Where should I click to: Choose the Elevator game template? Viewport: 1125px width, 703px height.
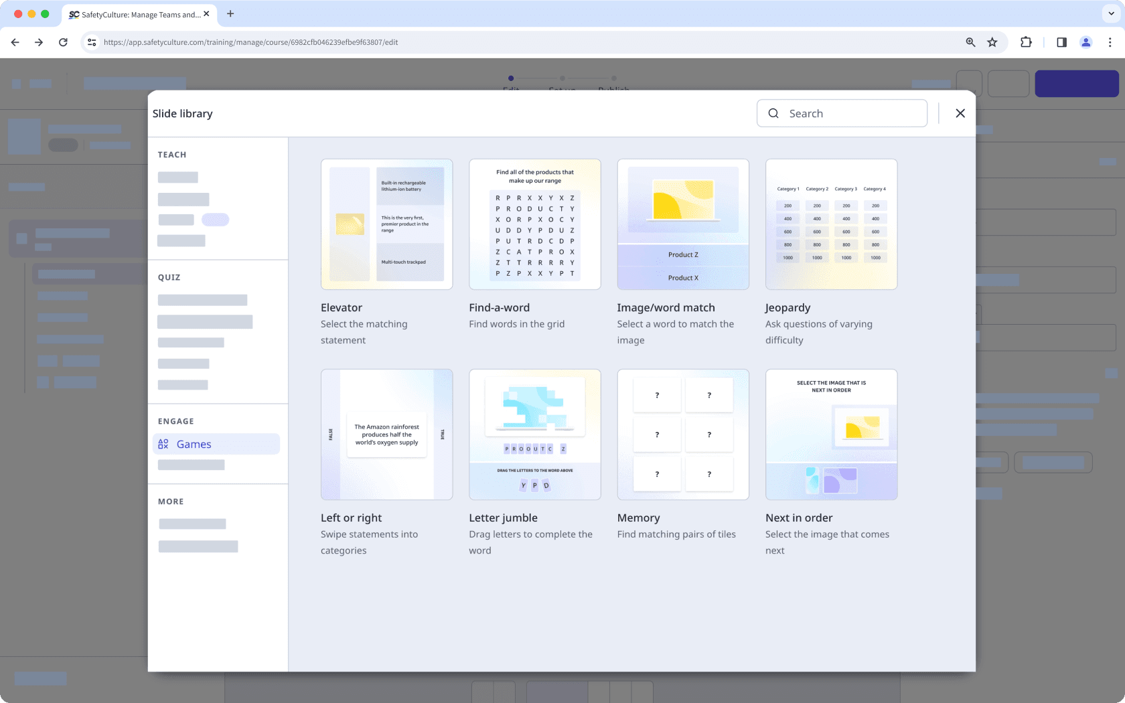[x=386, y=224]
